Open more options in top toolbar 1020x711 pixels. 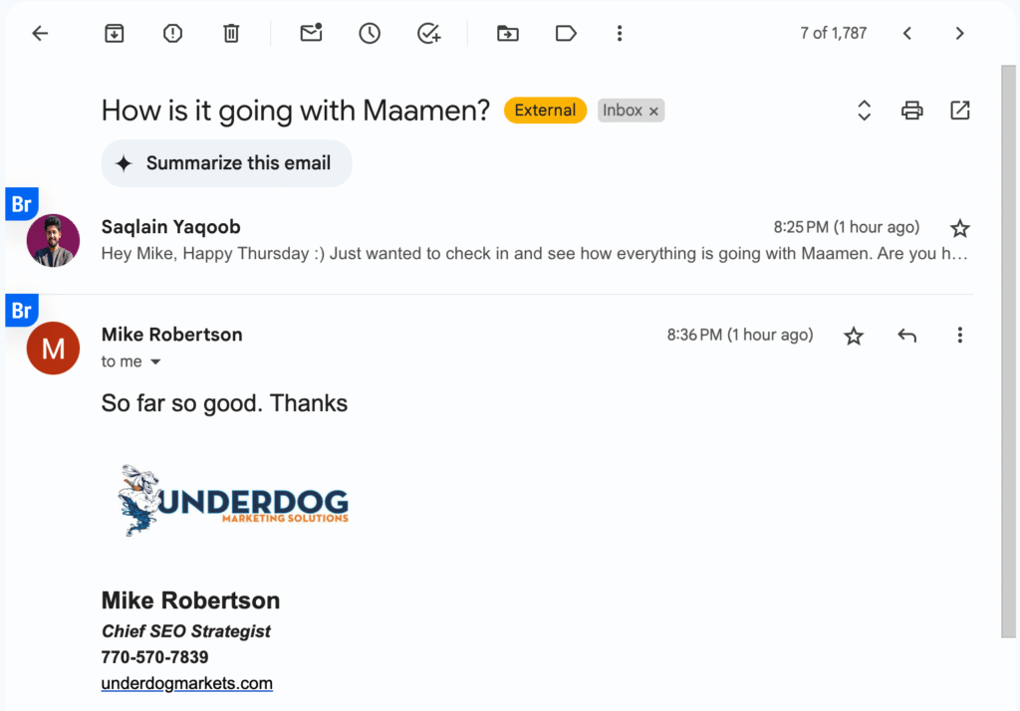620,33
